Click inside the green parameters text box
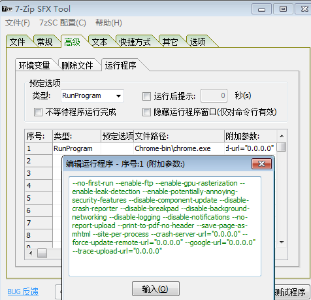Viewport: 311px width, 300px height. [x=165, y=227]
